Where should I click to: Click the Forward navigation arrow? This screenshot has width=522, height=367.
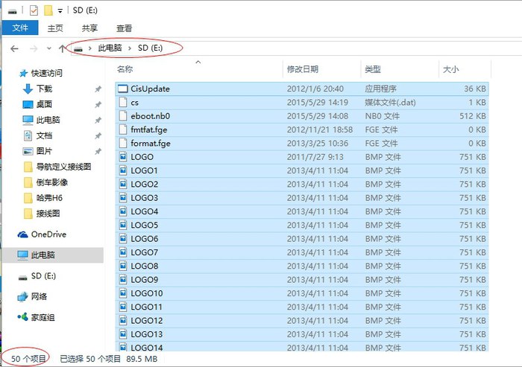[x=34, y=49]
